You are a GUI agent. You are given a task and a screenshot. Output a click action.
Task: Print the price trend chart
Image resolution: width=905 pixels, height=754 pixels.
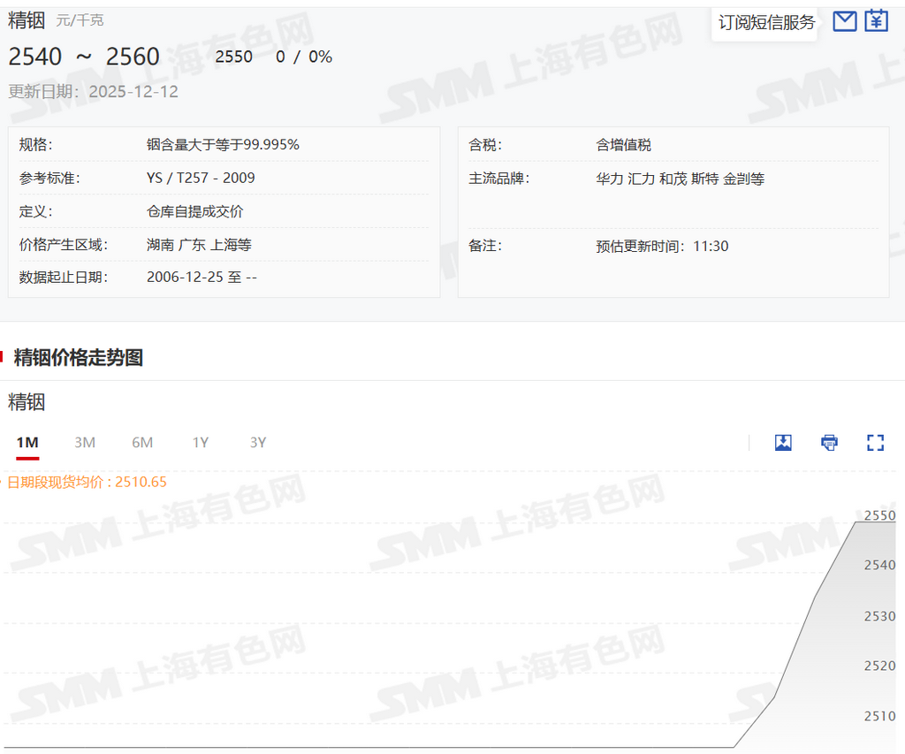click(829, 443)
